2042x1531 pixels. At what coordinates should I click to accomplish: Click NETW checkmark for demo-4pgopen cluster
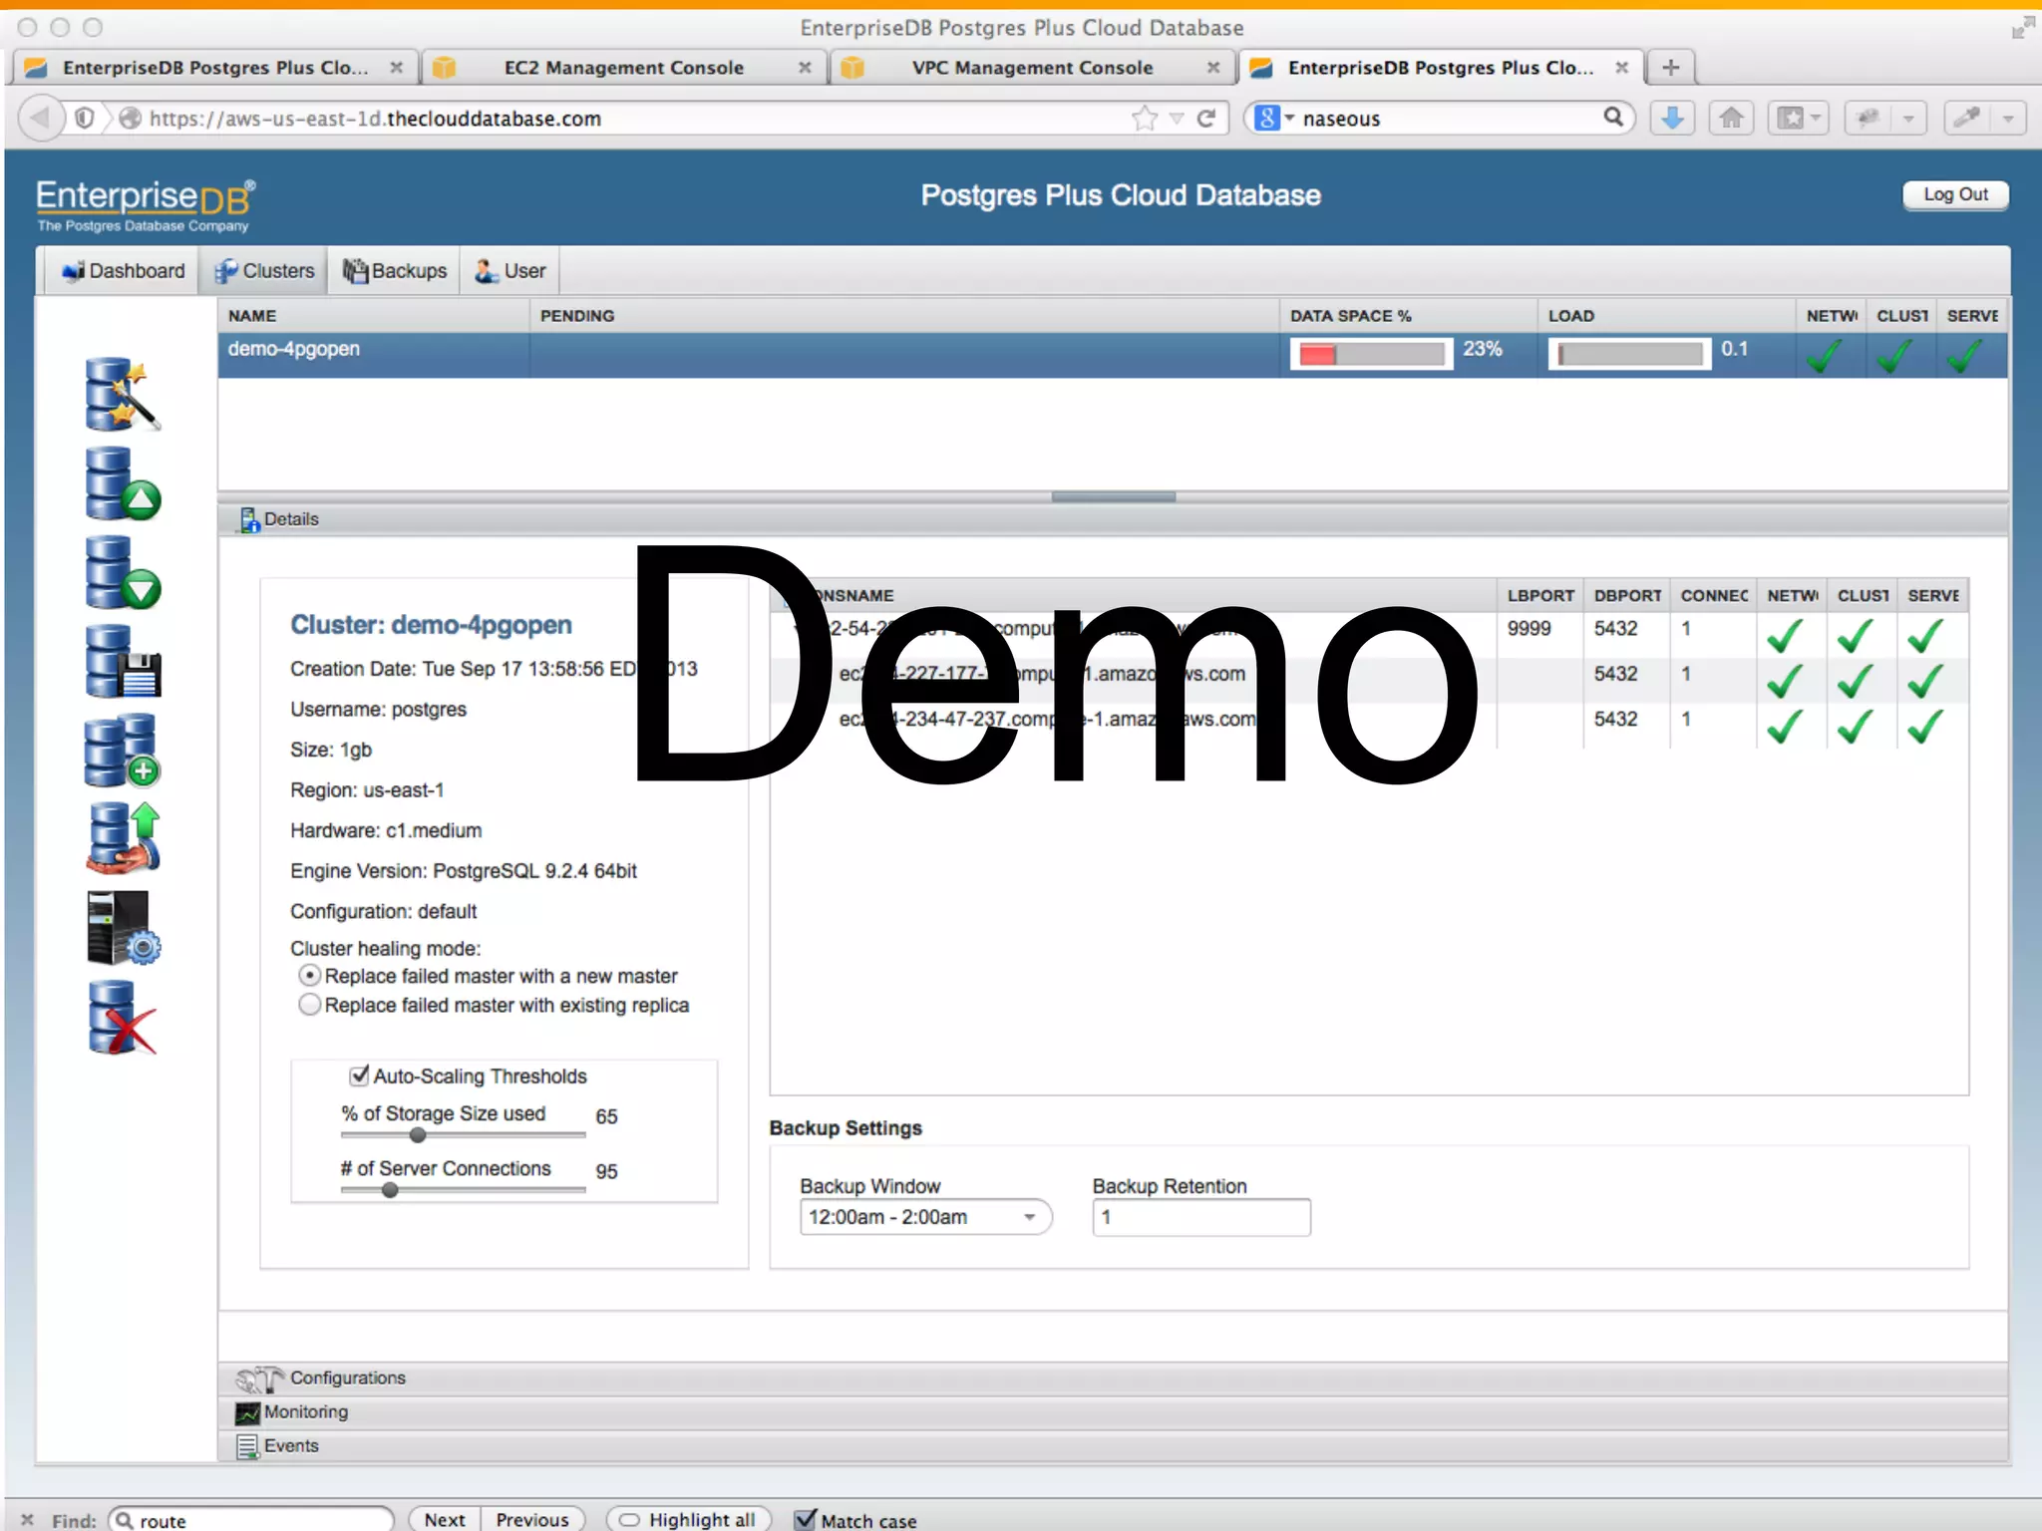1825,356
